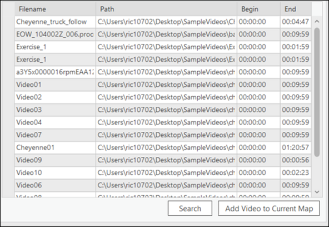Viewport: 329px width, 227px height.
Task: Click the Begin column header
Action: pyautogui.click(x=259, y=9)
